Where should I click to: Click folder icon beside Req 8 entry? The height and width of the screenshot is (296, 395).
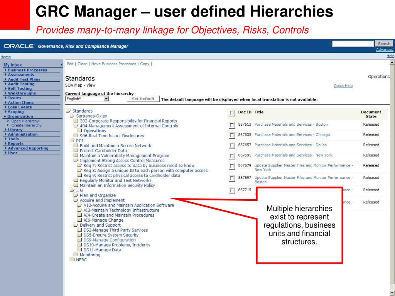(x=79, y=170)
